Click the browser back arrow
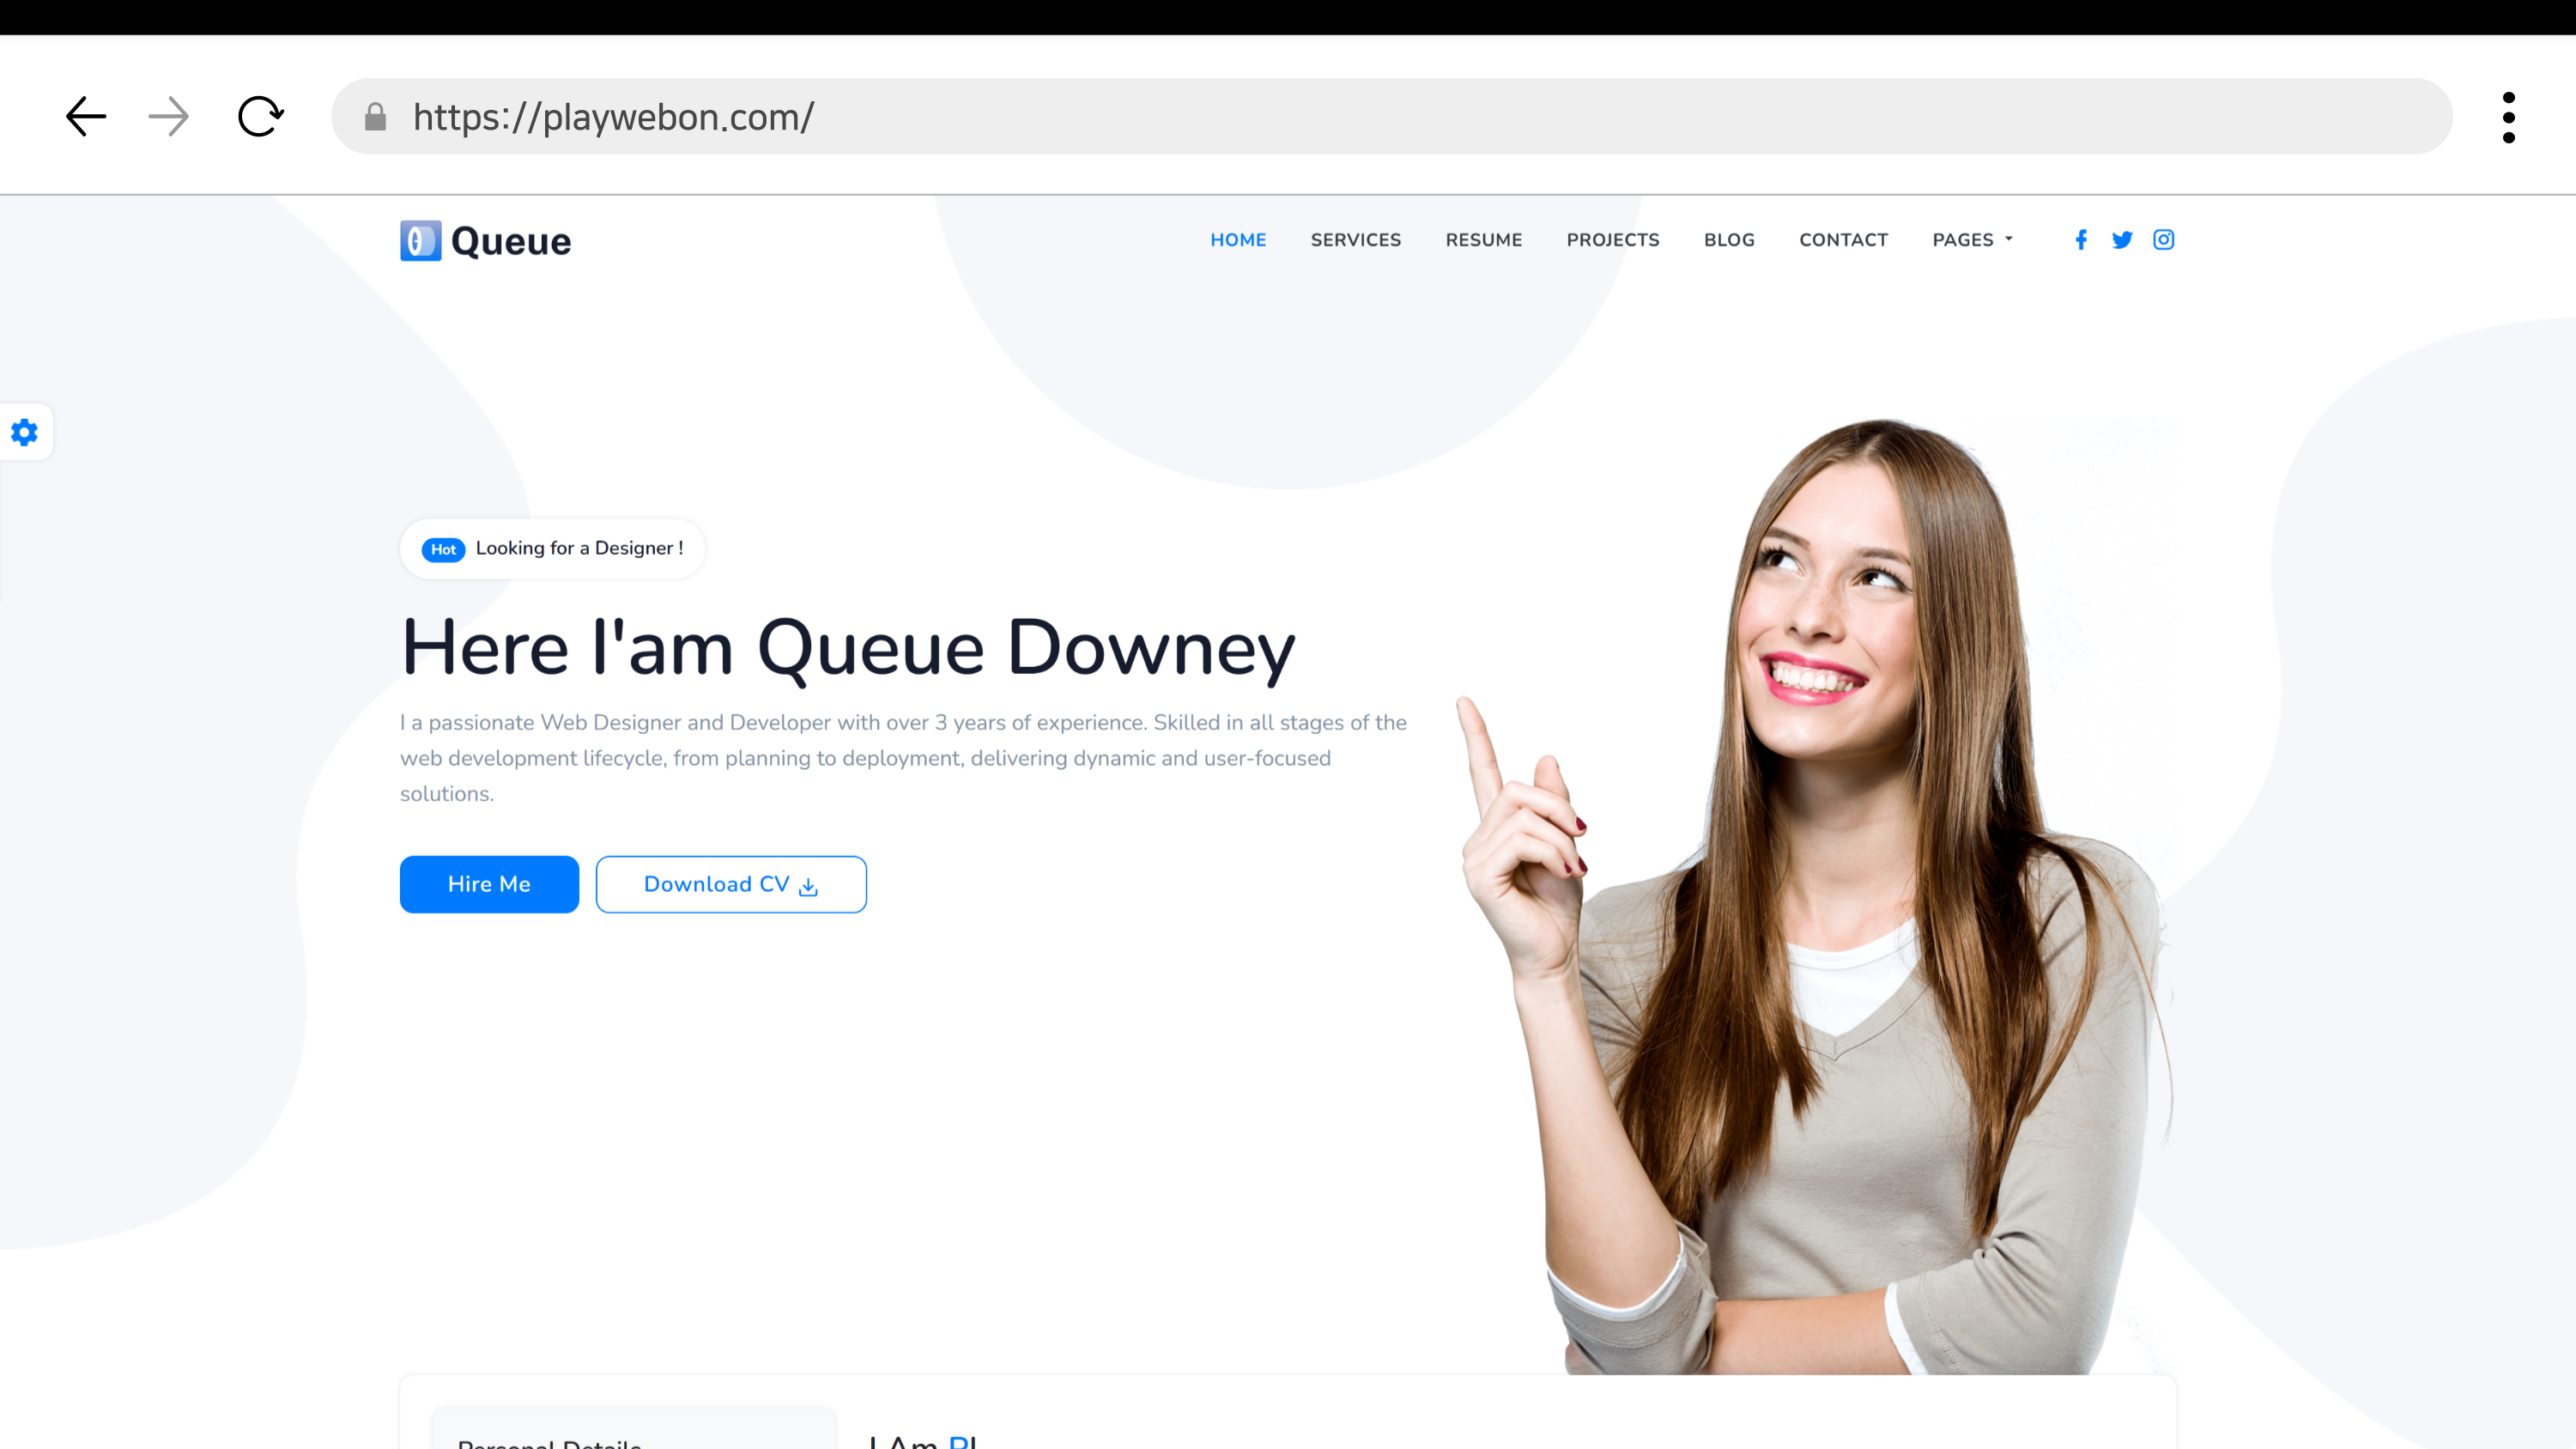The height and width of the screenshot is (1449, 2576). click(x=86, y=117)
